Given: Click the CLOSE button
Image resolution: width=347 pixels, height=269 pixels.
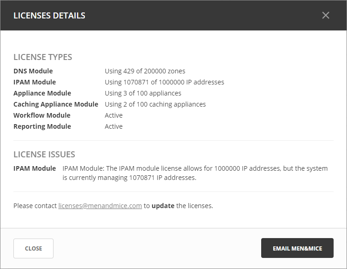Looking at the screenshot, I should pyautogui.click(x=33, y=248).
